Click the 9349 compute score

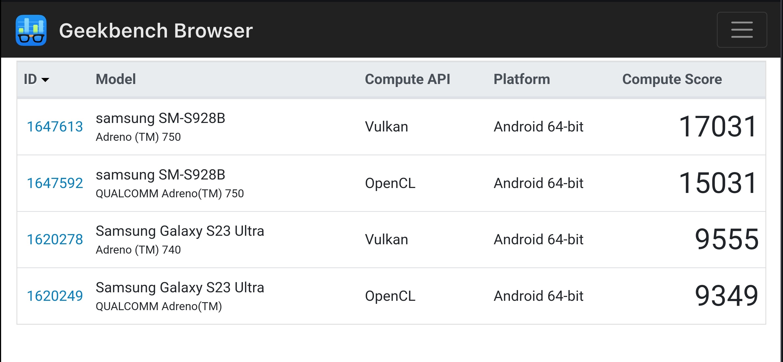tap(726, 296)
